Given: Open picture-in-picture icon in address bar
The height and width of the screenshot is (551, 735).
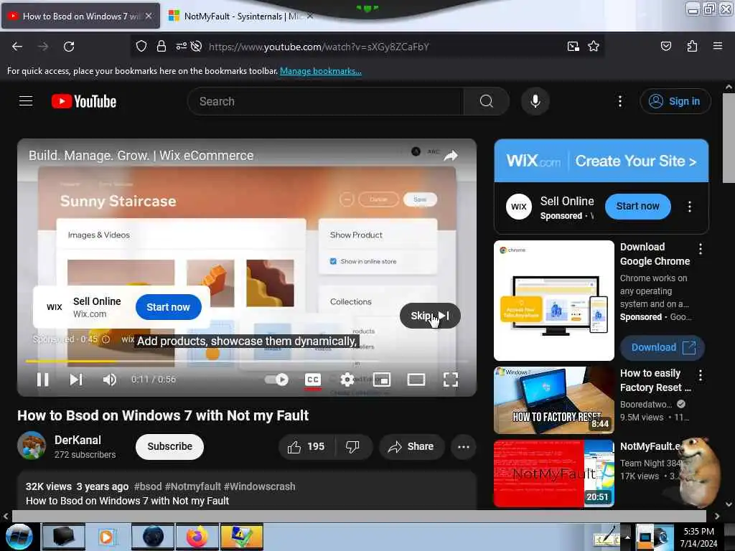Looking at the screenshot, I should tap(573, 46).
